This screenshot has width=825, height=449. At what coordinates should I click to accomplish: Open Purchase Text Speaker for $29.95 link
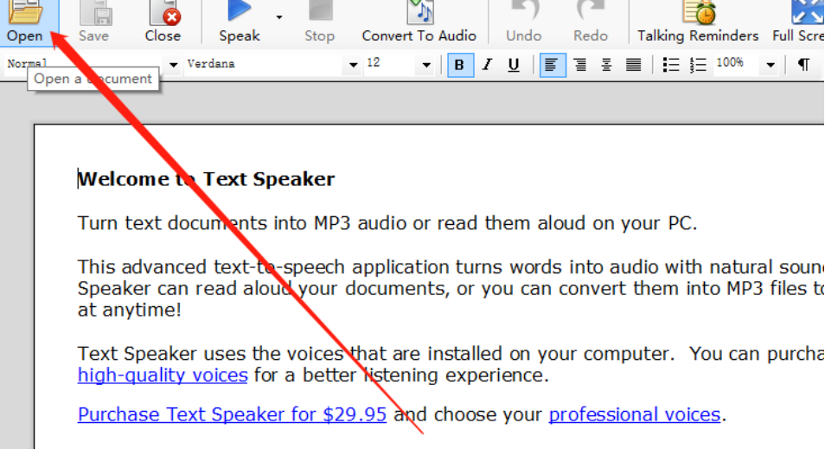[232, 414]
